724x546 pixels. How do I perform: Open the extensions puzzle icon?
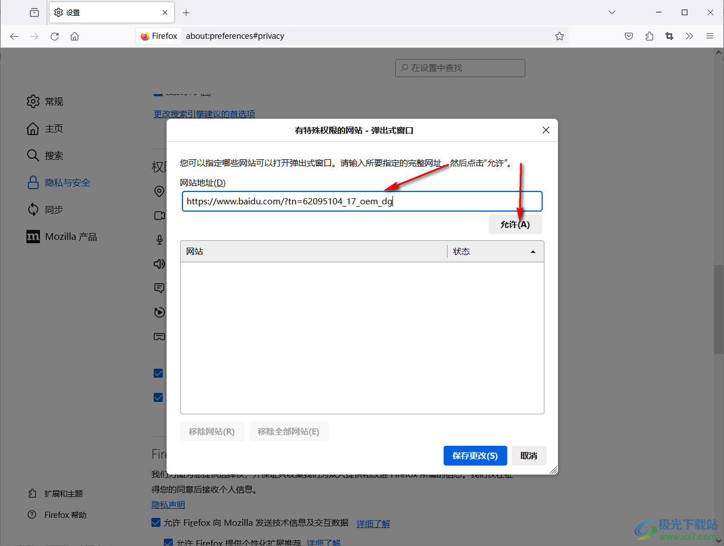pos(649,36)
